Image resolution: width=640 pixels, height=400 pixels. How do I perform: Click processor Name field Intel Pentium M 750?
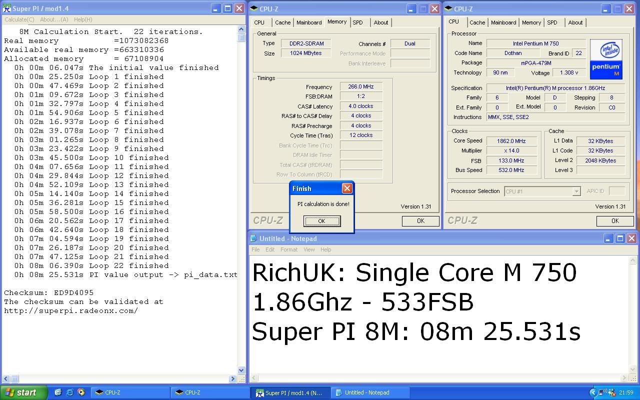coord(535,43)
